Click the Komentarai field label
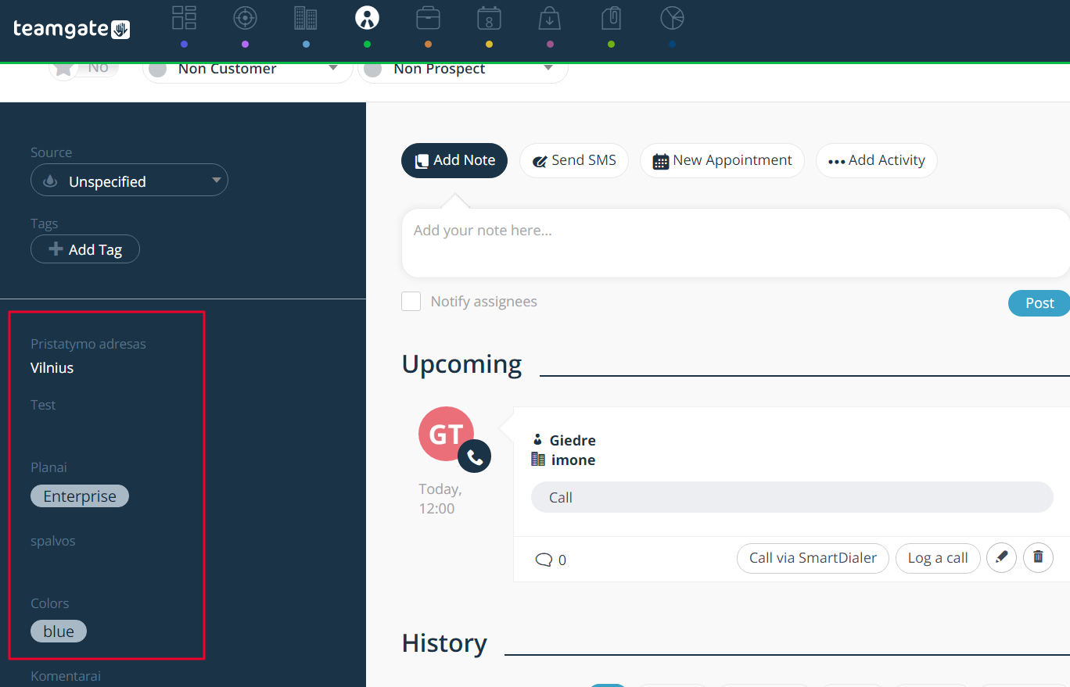Image resolution: width=1070 pixels, height=687 pixels. coord(66,676)
